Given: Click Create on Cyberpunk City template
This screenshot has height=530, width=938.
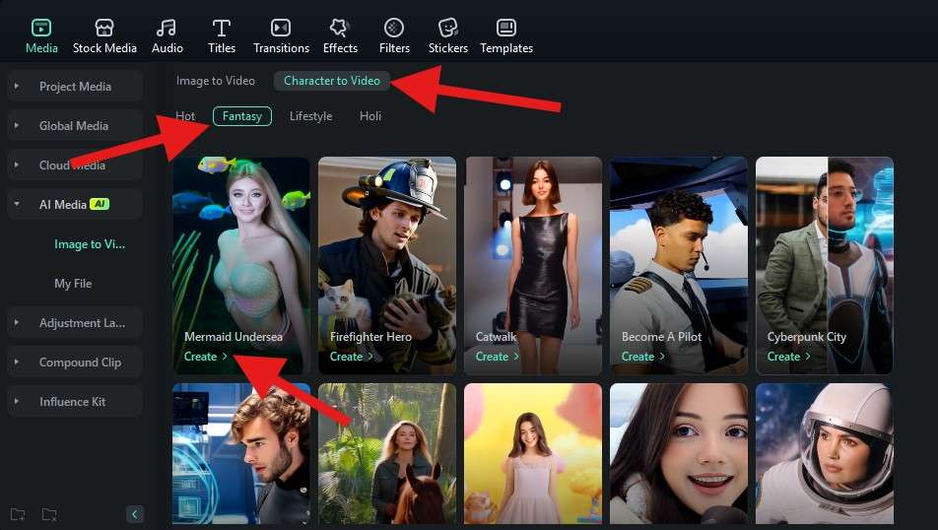Looking at the screenshot, I should (788, 357).
